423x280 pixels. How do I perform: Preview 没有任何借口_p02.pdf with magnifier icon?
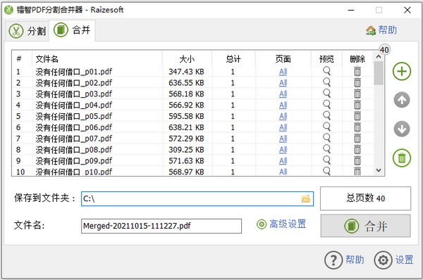[x=326, y=82]
